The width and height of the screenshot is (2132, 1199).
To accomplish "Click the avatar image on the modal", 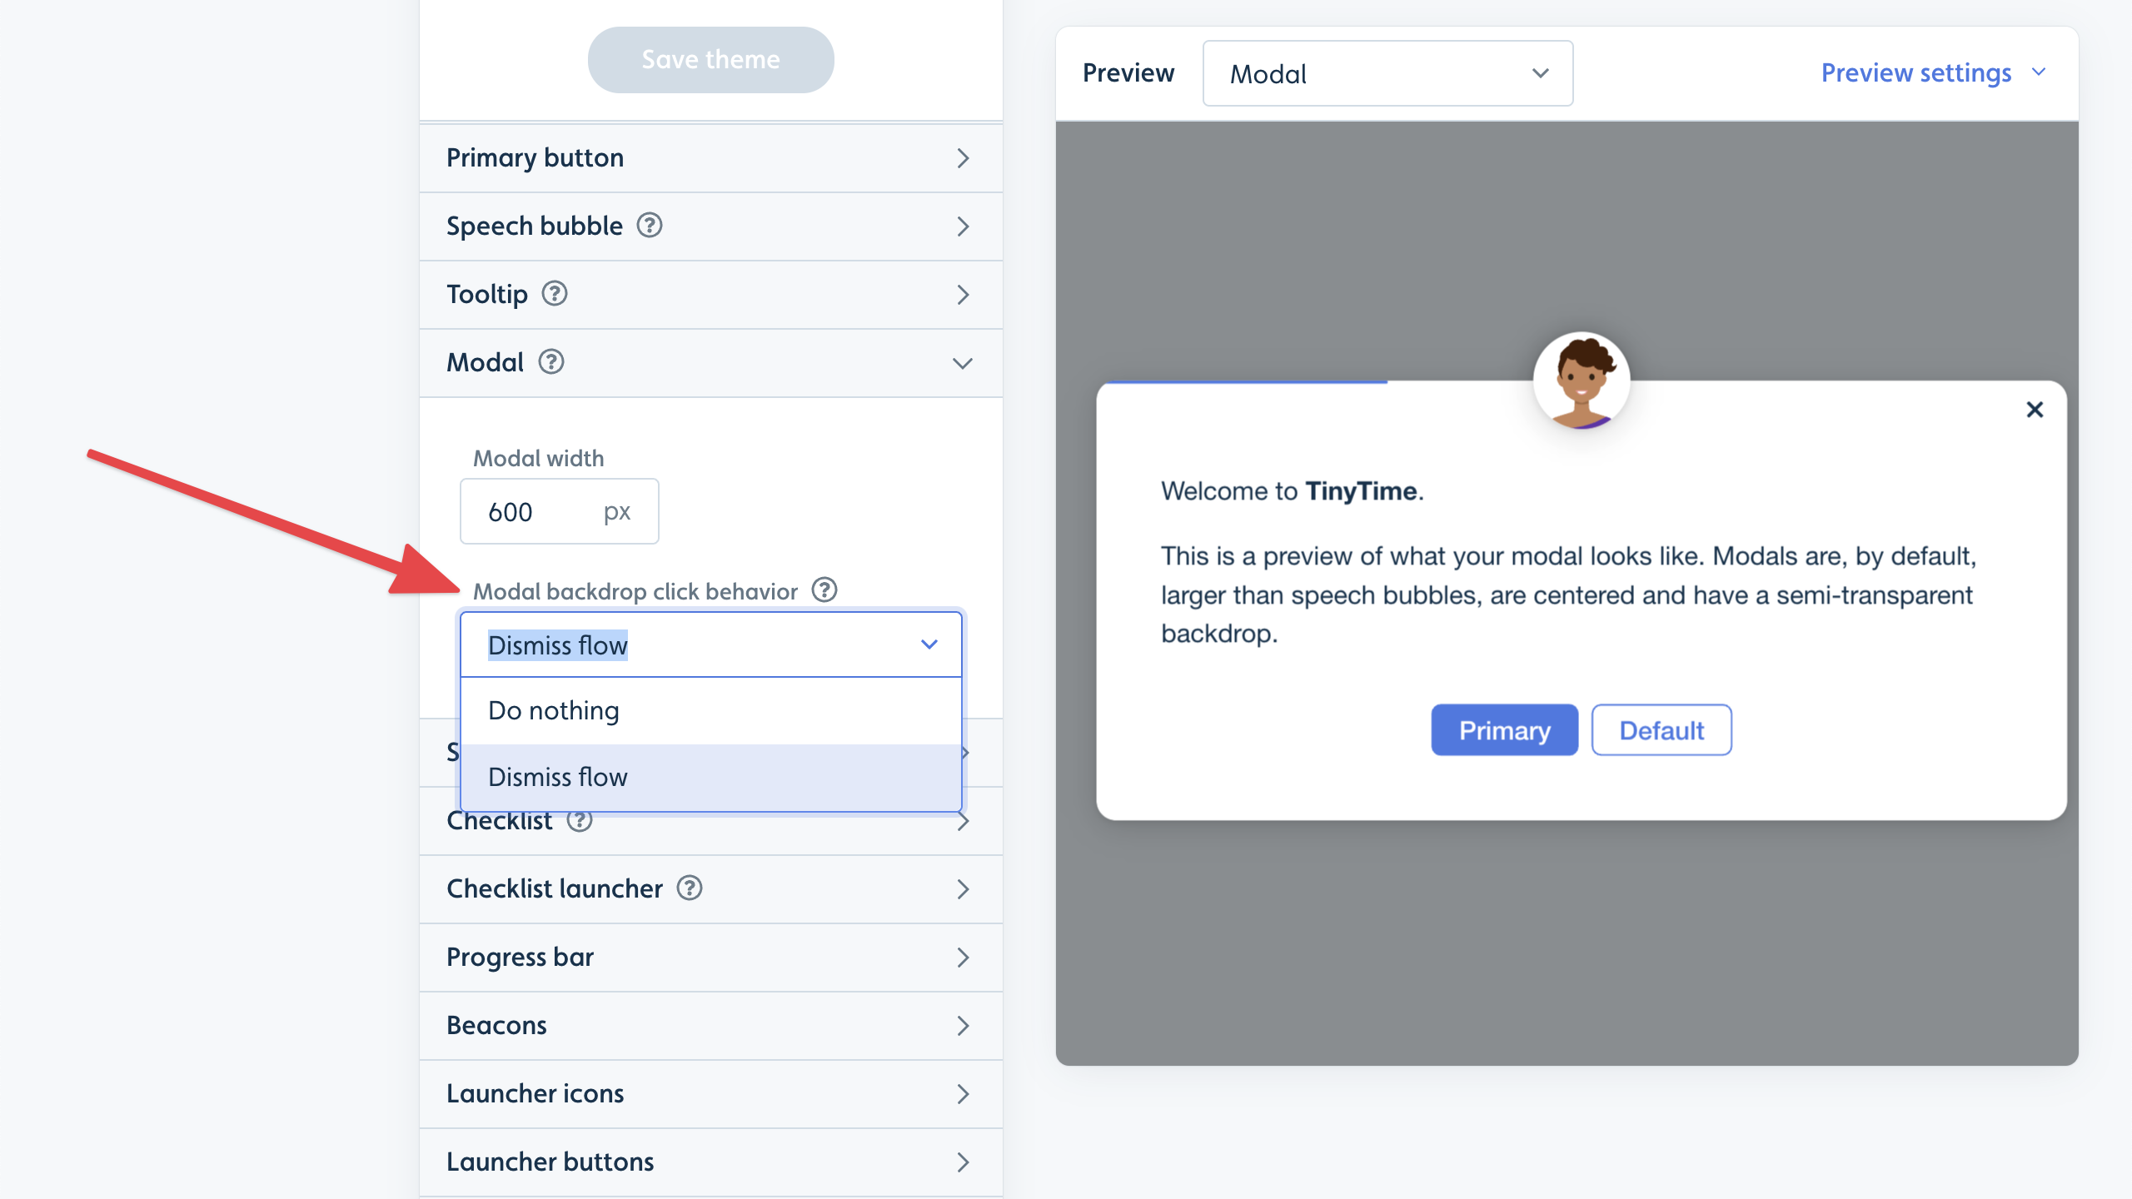I will point(1582,381).
